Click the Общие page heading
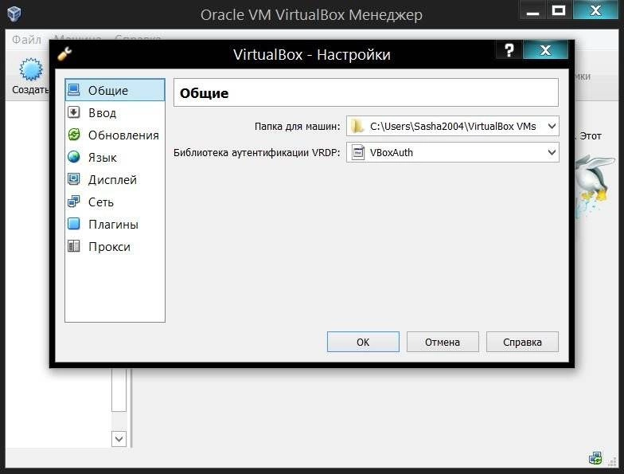Viewport: 624px width, 474px height. (204, 93)
